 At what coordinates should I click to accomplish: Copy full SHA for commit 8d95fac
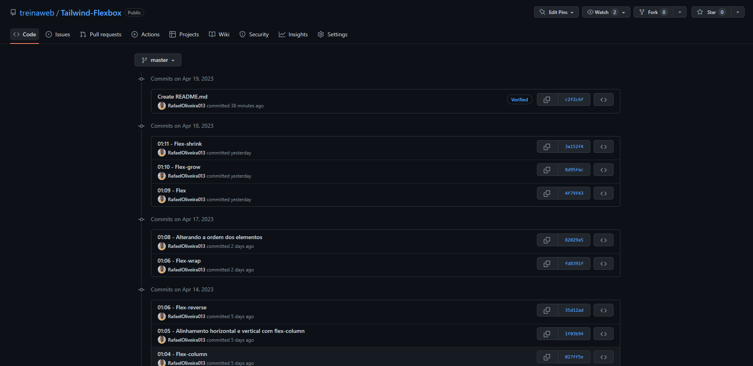[547, 170]
